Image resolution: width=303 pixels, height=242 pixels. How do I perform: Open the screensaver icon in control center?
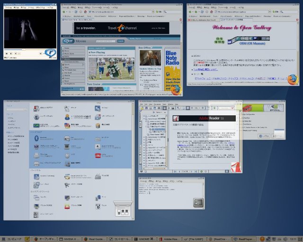(x=67, y=198)
